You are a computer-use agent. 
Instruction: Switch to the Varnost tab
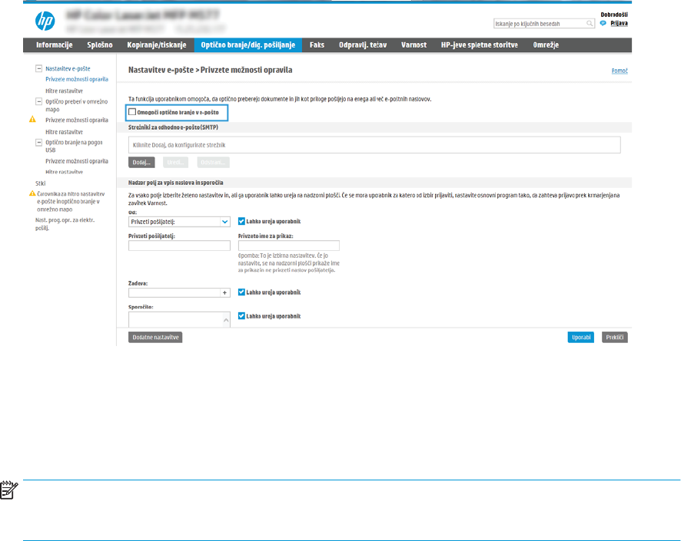[414, 45]
